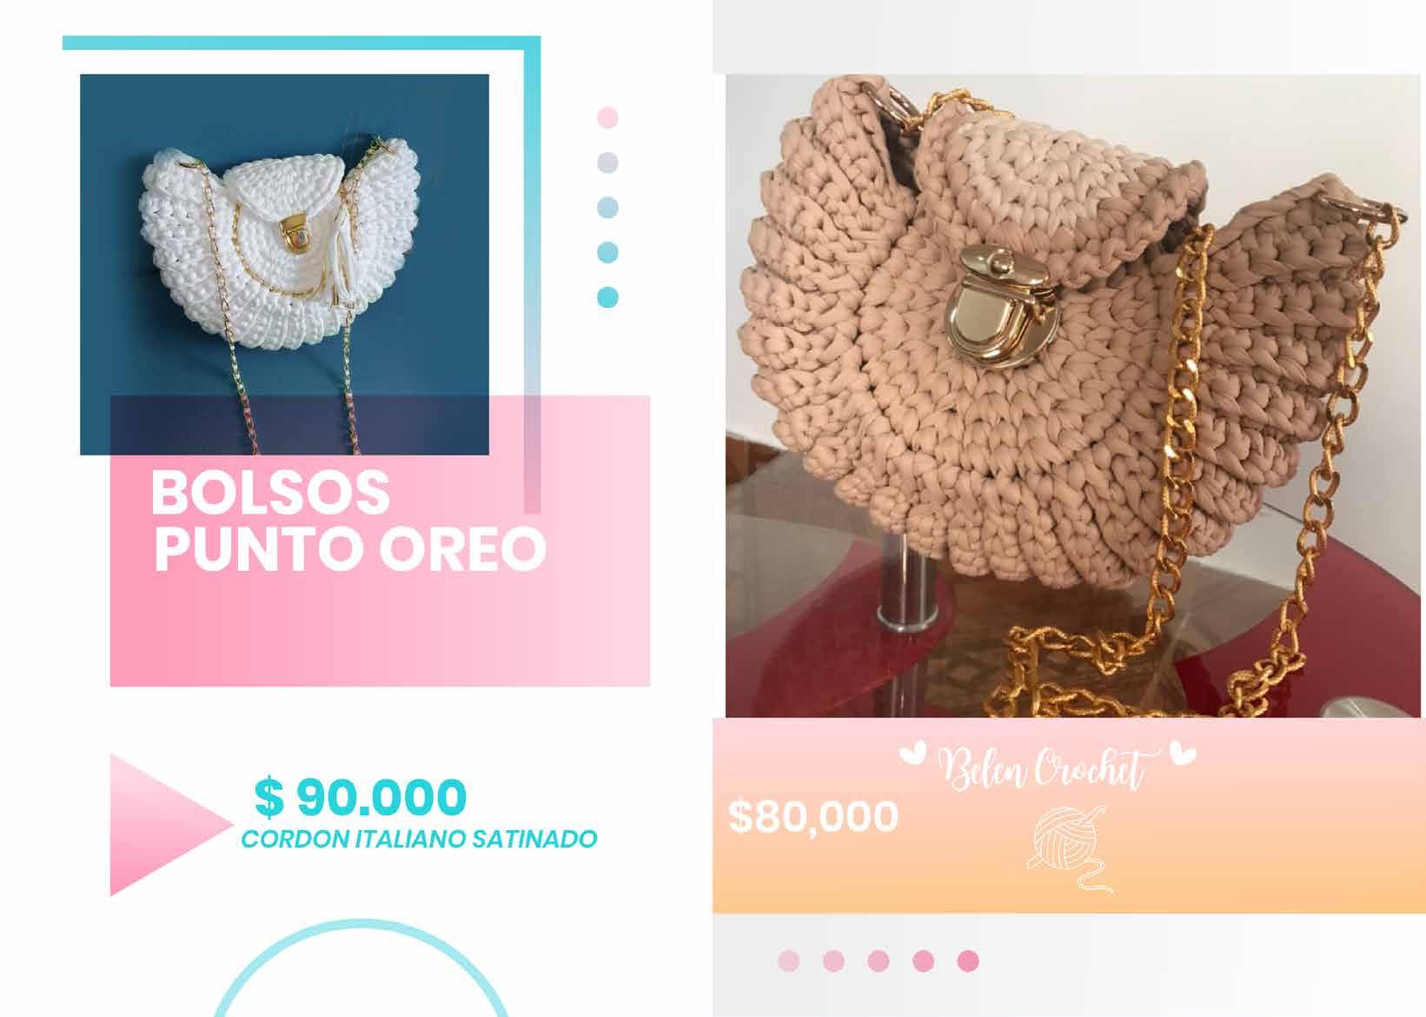The image size is (1426, 1017).
Task: Select the bottom turquoise dot in vertical column
Action: point(608,297)
